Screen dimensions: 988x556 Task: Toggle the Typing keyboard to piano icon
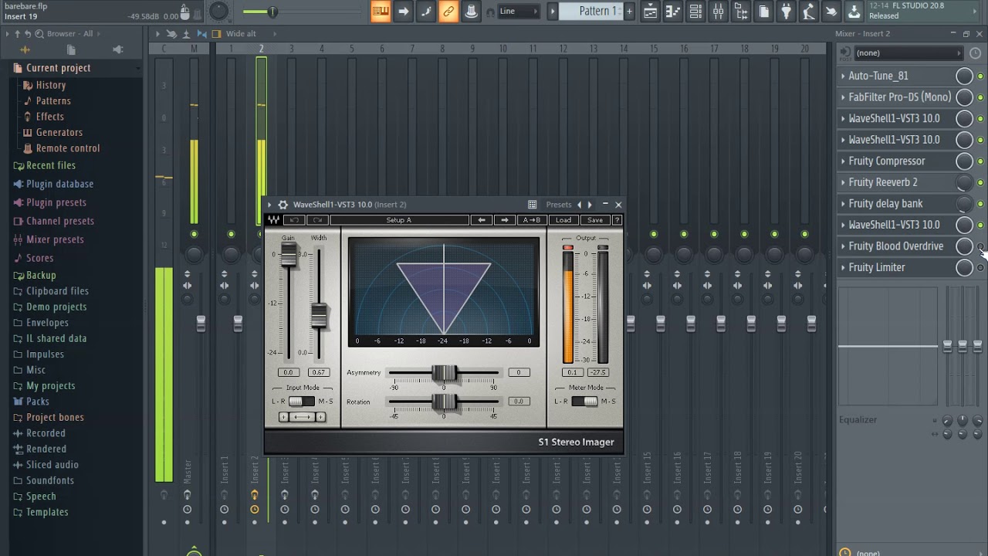click(x=381, y=11)
